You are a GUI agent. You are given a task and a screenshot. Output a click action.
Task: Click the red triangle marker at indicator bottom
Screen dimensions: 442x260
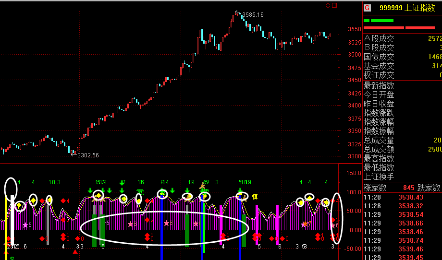75,252
